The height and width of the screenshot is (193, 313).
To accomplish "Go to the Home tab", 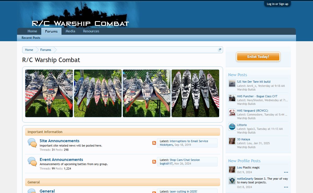I will point(32,31).
